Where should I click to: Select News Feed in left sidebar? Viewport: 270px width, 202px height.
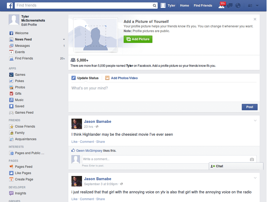(23, 39)
